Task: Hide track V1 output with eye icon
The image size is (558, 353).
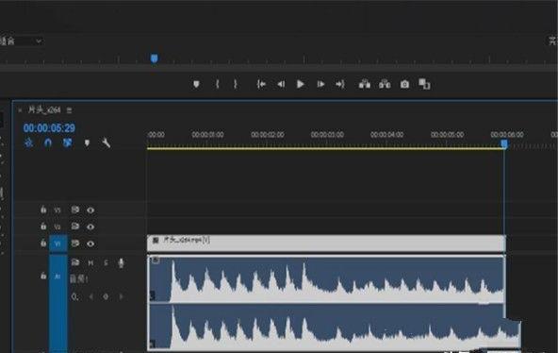Action: (x=90, y=244)
